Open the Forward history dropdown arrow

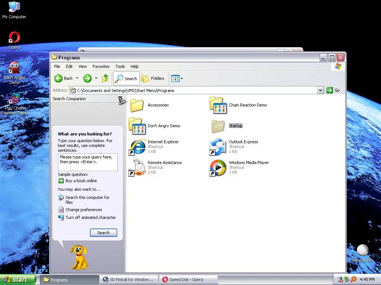coord(96,78)
